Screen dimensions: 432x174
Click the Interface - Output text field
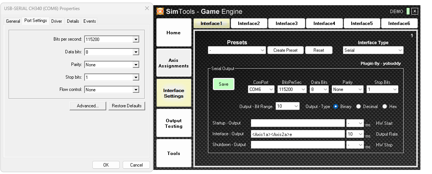coord(298,134)
